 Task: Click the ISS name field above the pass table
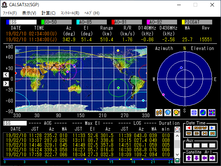tap(15, 123)
